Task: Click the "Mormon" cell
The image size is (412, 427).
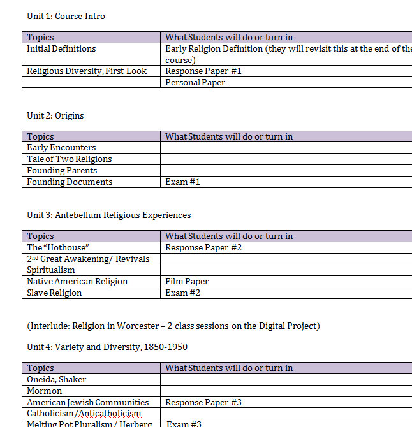Action: (91, 391)
